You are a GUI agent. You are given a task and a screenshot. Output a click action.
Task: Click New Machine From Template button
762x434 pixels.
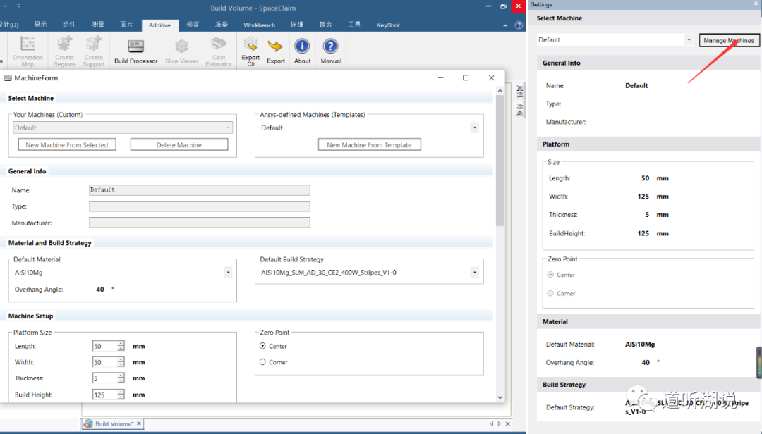click(x=369, y=144)
